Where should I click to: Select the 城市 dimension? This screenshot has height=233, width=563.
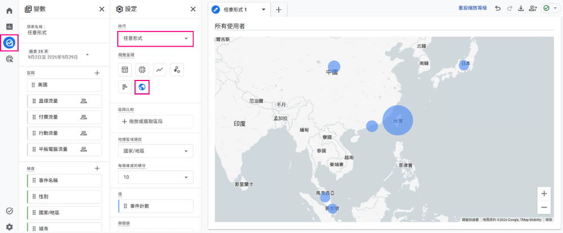[x=65, y=228]
